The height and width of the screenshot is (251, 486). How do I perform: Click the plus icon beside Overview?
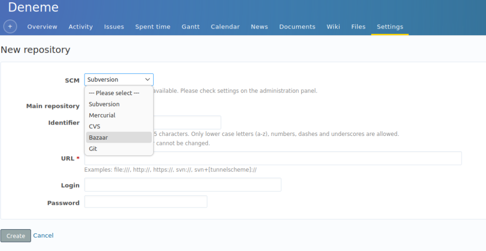pyautogui.click(x=10, y=27)
